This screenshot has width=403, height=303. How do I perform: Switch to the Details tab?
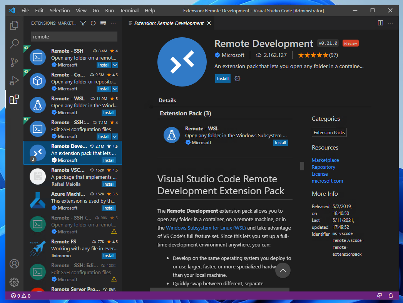(x=167, y=100)
